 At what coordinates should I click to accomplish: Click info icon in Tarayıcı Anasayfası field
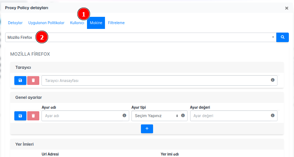273,80
